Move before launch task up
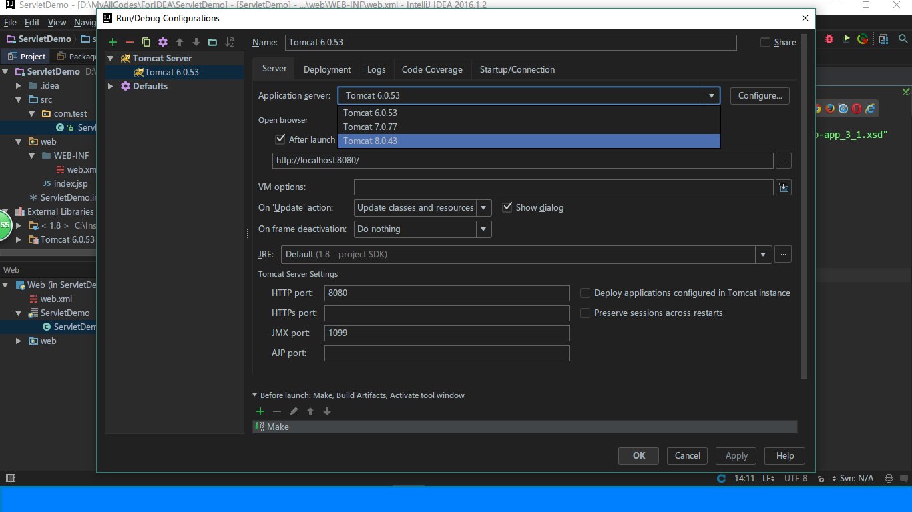The height and width of the screenshot is (512, 912). pos(310,411)
